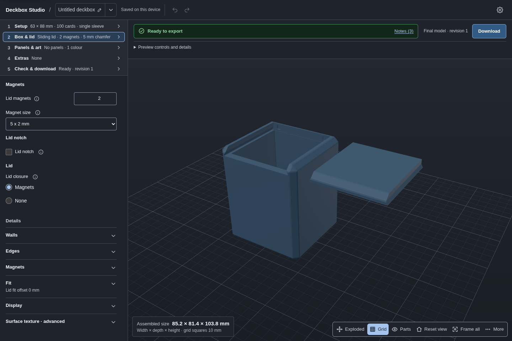This screenshot has width=512, height=341.
Task: Toggle Exploded view
Action: pos(350,329)
